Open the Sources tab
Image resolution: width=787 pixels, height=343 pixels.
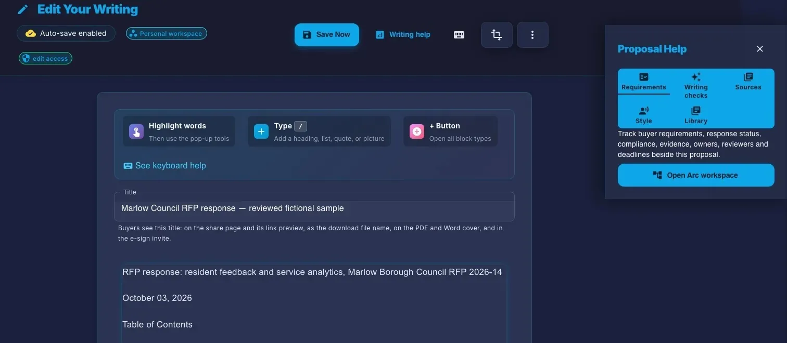pos(748,82)
